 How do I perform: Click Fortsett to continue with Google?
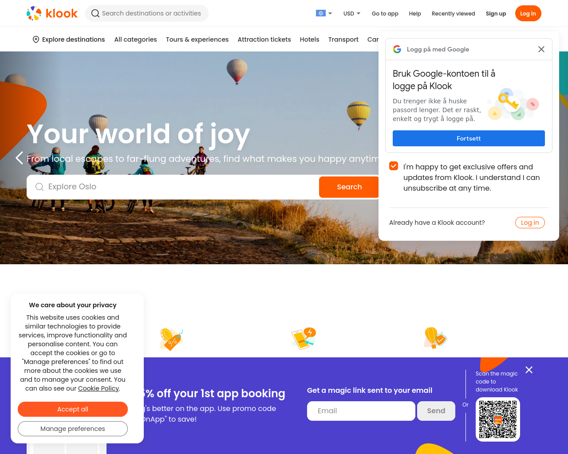tap(469, 138)
